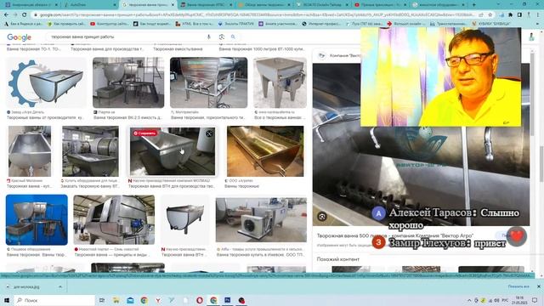
Task: Show hidden system tray icons
Action: click(469, 300)
